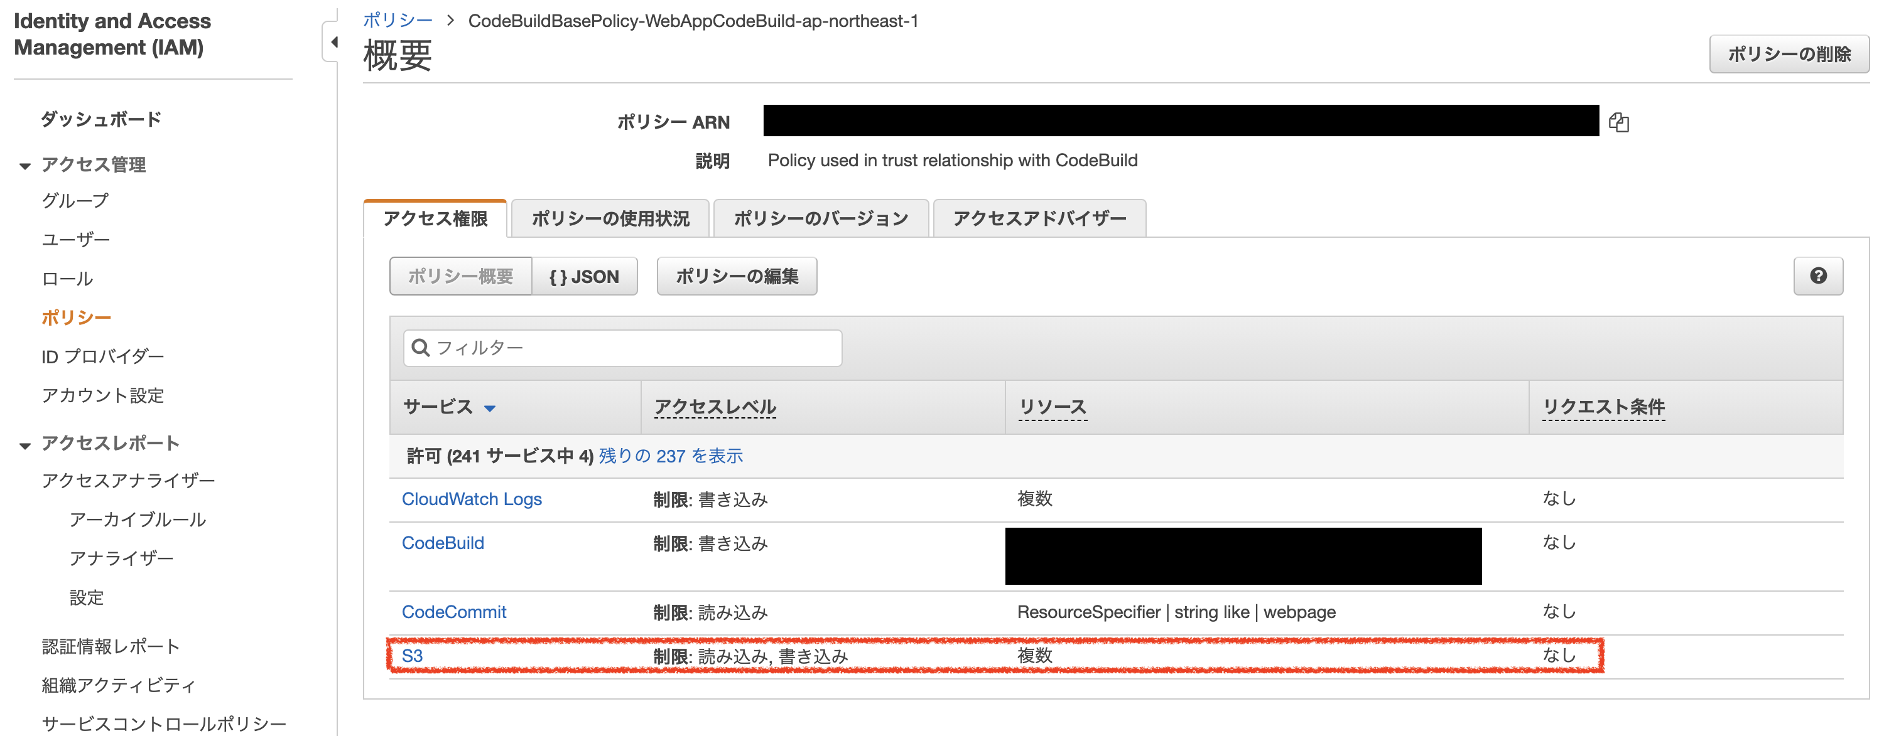Switch to the ポリシーの使用状況 tab
Viewport: 1884px width, 736px height.
tap(610, 218)
